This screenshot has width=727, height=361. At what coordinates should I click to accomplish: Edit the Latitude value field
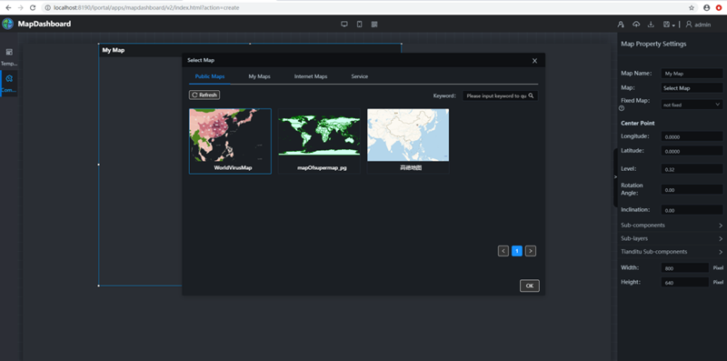692,151
